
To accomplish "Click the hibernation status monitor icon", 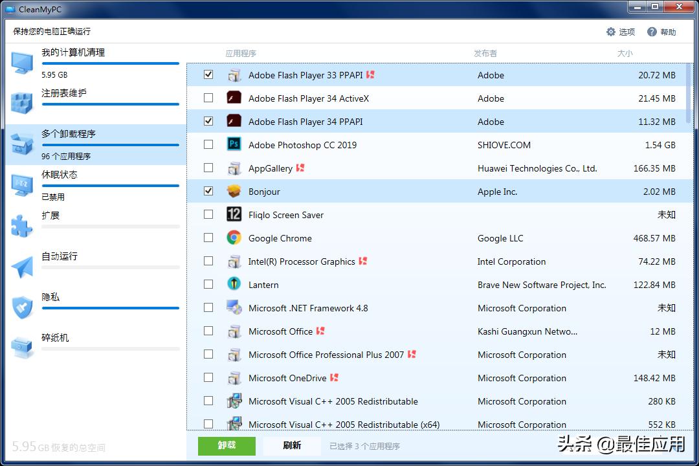I will 23,185.
